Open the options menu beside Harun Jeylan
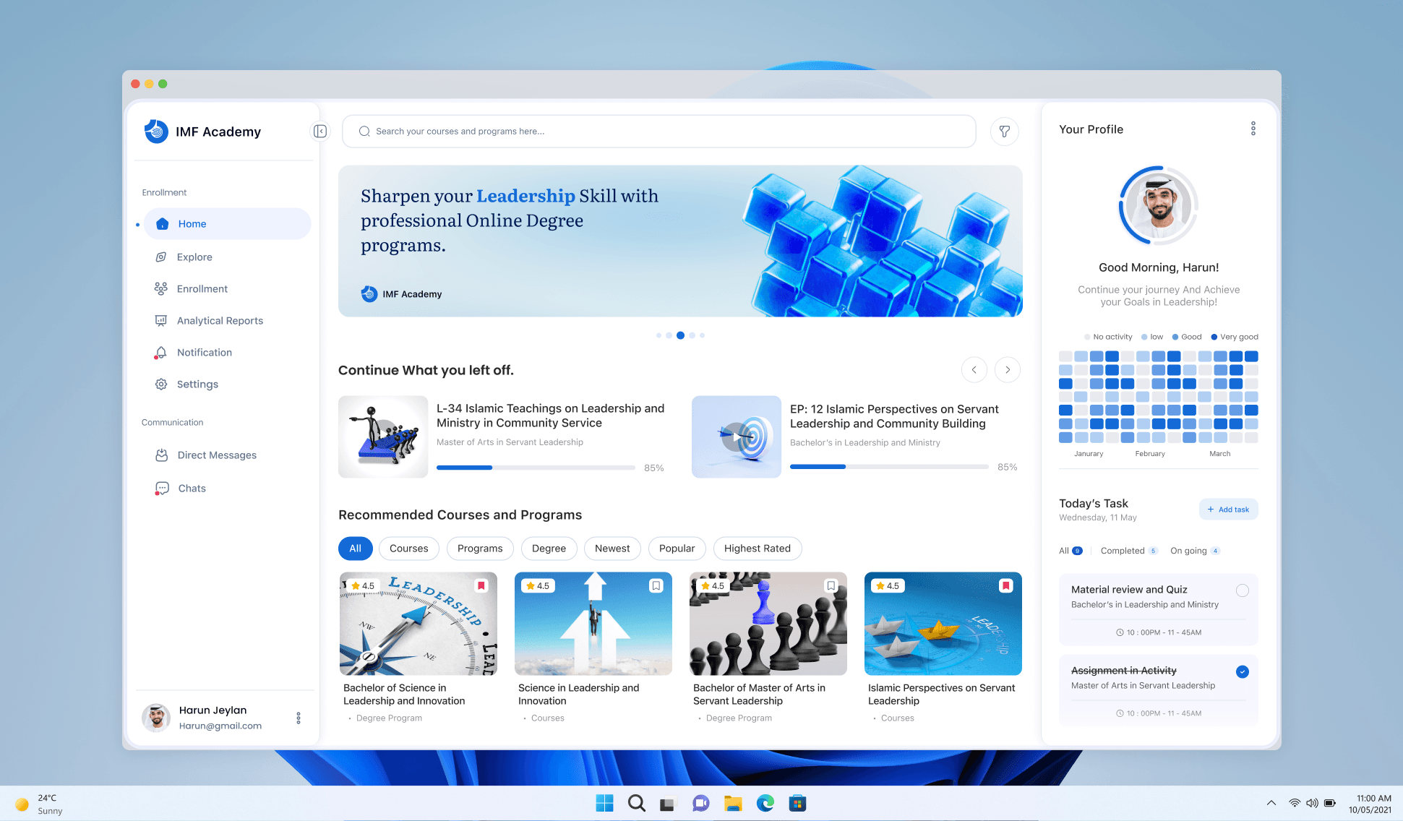1403x821 pixels. coord(298,718)
